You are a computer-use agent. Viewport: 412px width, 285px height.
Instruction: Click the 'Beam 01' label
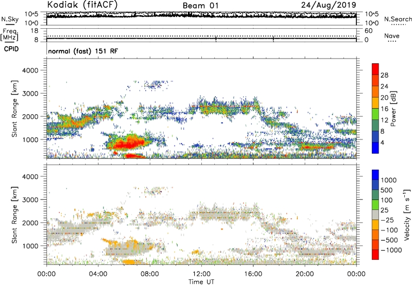click(x=200, y=6)
